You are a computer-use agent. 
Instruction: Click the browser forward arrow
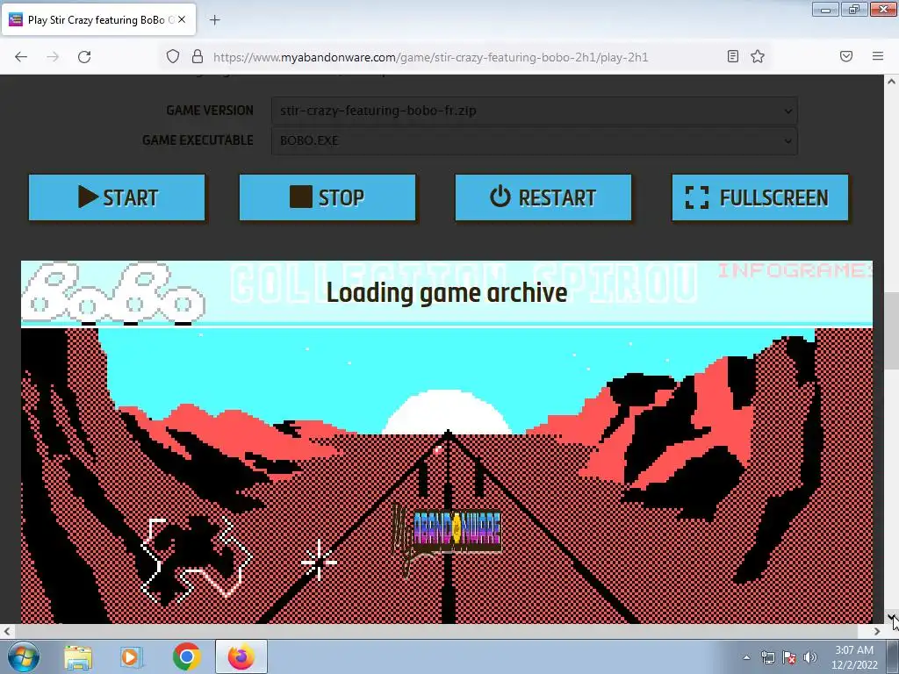(x=53, y=57)
